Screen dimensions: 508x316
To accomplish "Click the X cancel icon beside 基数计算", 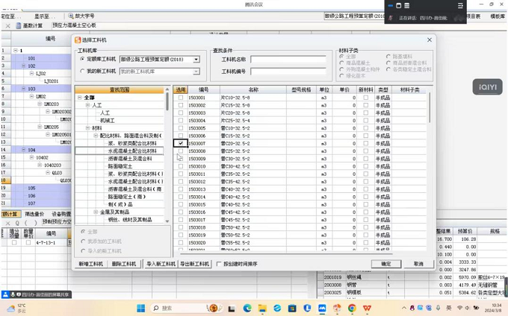I will [x=8, y=25].
